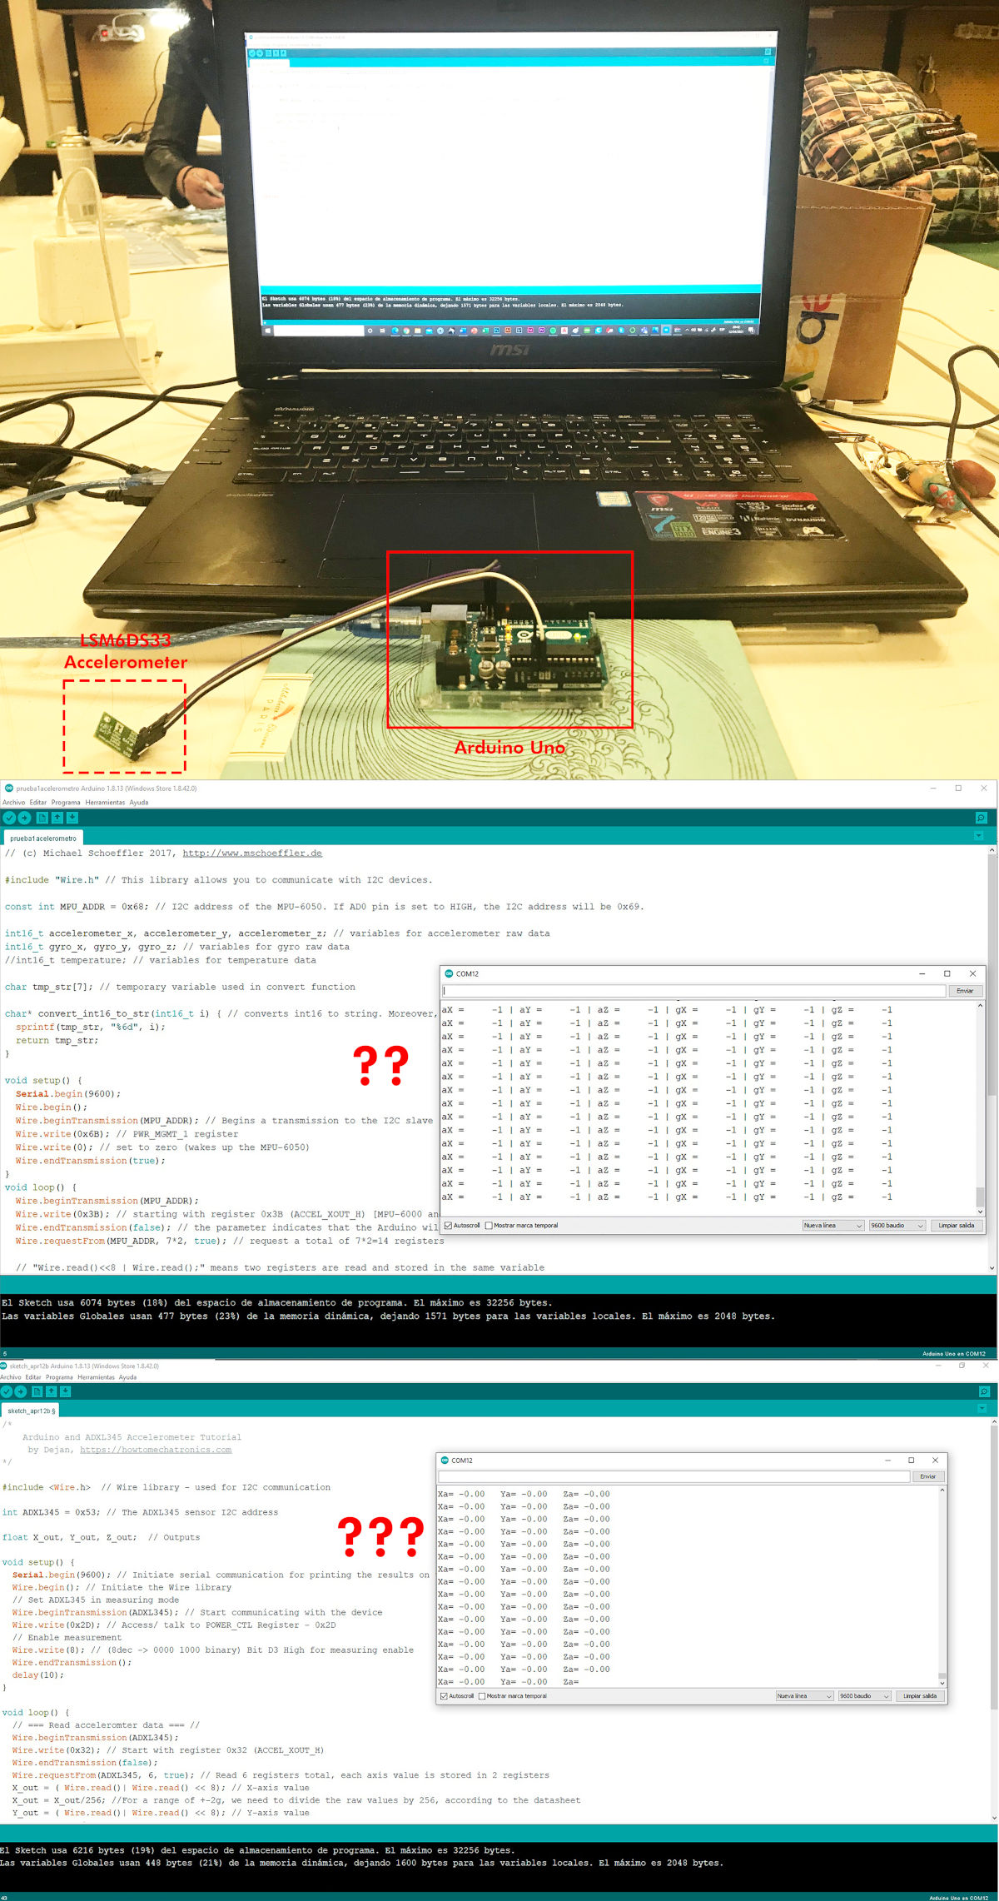Open the http://www.mschoeffler.de link
Image resolution: width=999 pixels, height=1901 pixels.
click(x=252, y=853)
